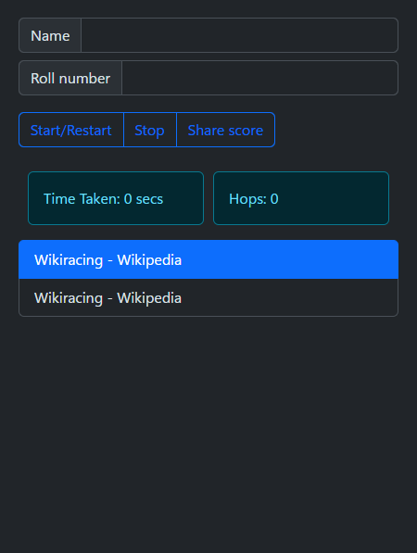Choose the dark second page list item

click(208, 297)
